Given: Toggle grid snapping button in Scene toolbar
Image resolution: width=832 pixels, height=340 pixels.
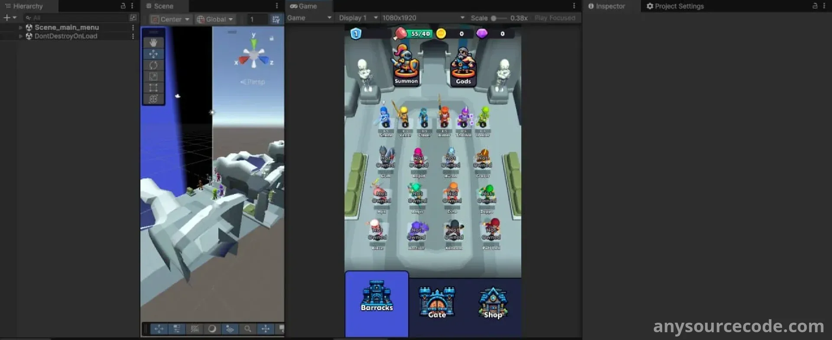Looking at the screenshot, I should click(x=276, y=19).
